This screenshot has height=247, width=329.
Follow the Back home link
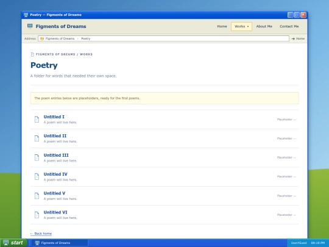point(41,234)
